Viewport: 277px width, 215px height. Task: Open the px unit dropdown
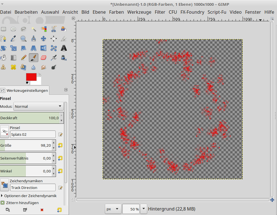pyautogui.click(x=113, y=209)
